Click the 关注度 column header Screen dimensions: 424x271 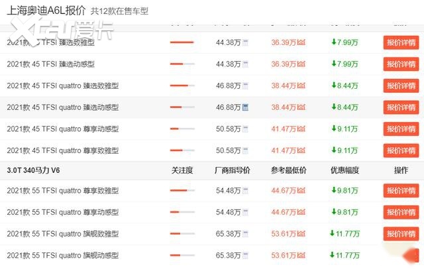coord(182,170)
